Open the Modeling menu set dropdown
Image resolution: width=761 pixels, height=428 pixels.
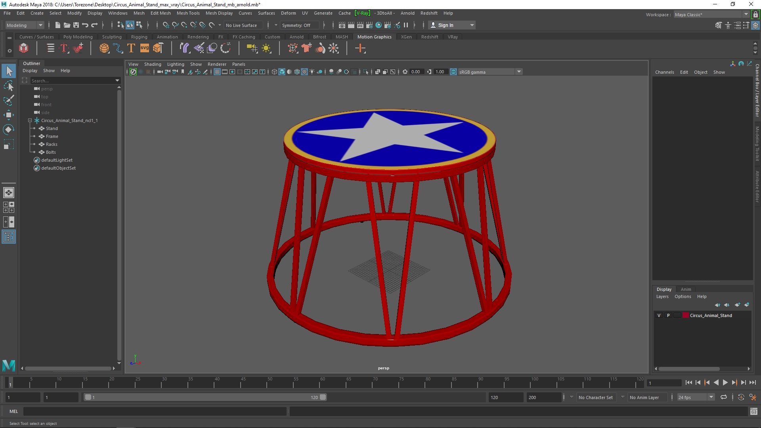pyautogui.click(x=25, y=25)
